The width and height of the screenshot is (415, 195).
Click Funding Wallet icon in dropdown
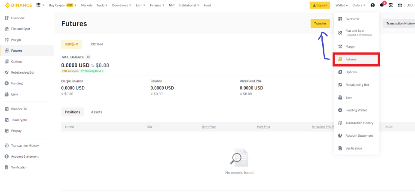tap(340, 110)
